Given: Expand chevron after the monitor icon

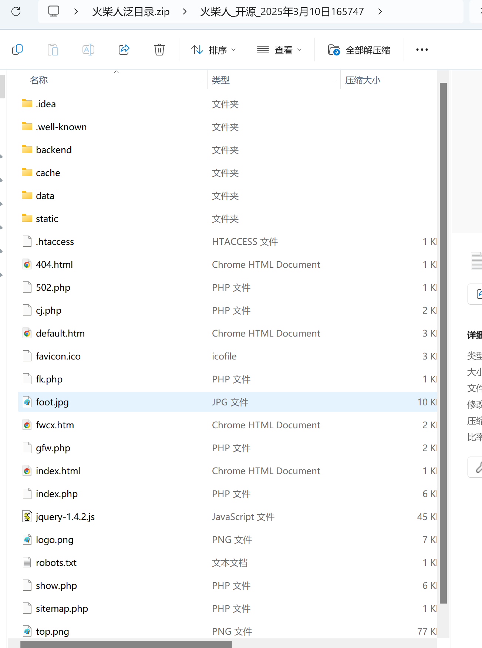Looking at the screenshot, I should pyautogui.click(x=76, y=11).
